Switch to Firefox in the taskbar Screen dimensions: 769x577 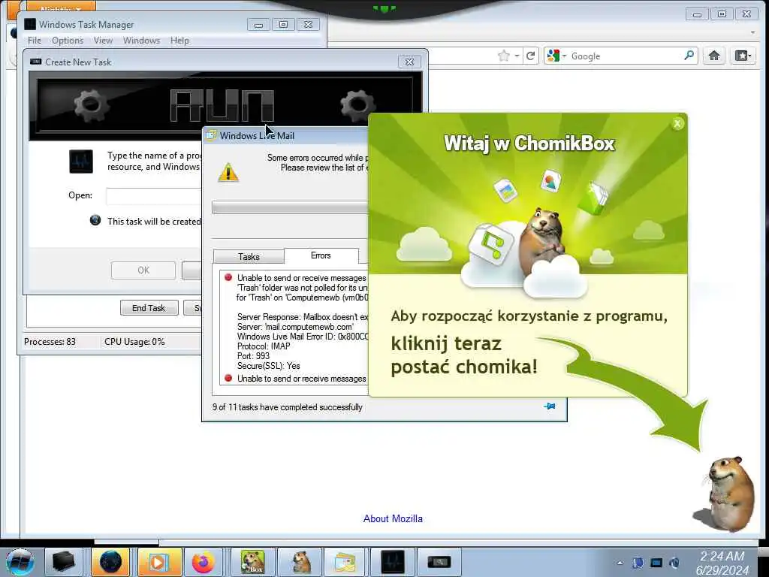(x=203, y=562)
